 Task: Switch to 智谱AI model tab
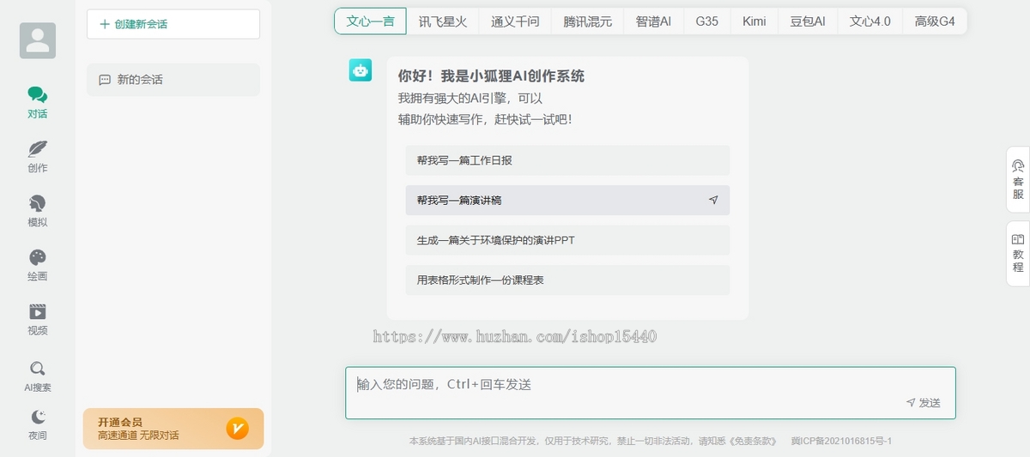pyautogui.click(x=654, y=21)
